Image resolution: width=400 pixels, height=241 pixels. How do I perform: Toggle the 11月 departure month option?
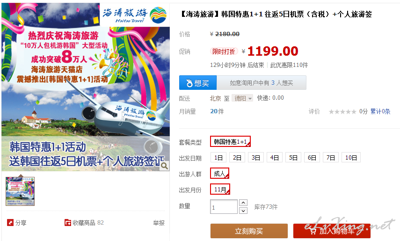[220, 189]
